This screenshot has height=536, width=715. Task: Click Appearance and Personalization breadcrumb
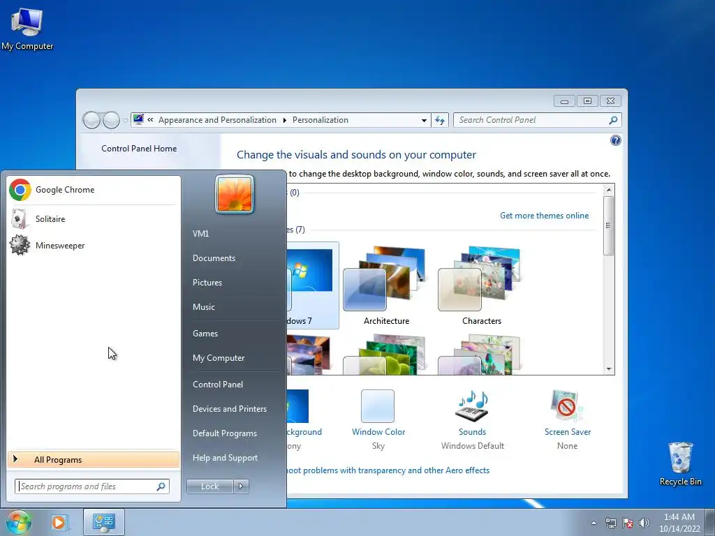click(217, 120)
